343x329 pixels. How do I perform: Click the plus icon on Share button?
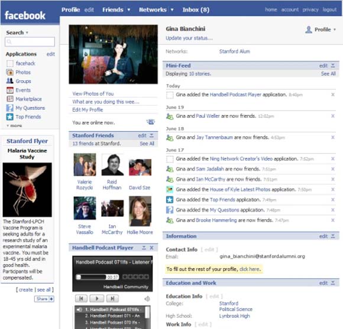(x=51, y=299)
